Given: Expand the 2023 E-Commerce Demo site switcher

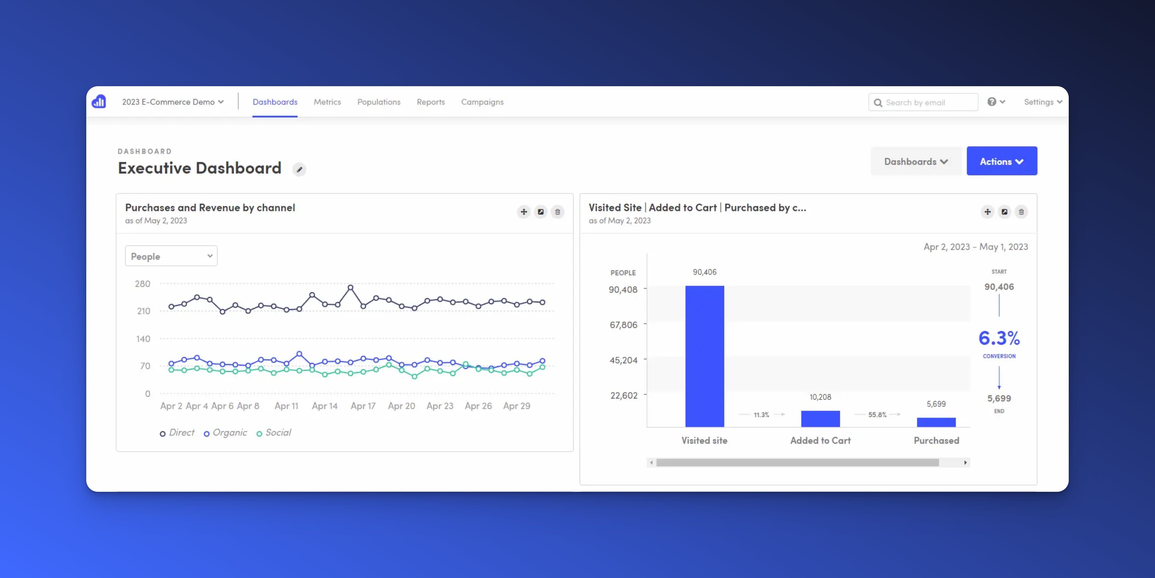Looking at the screenshot, I should (x=173, y=102).
